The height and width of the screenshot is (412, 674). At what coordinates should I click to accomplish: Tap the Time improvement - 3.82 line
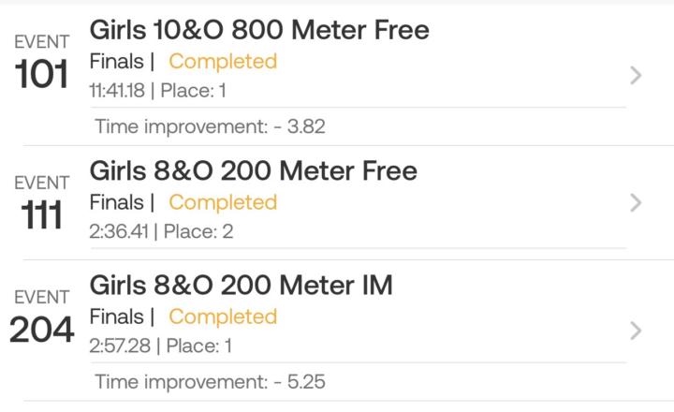(210, 126)
